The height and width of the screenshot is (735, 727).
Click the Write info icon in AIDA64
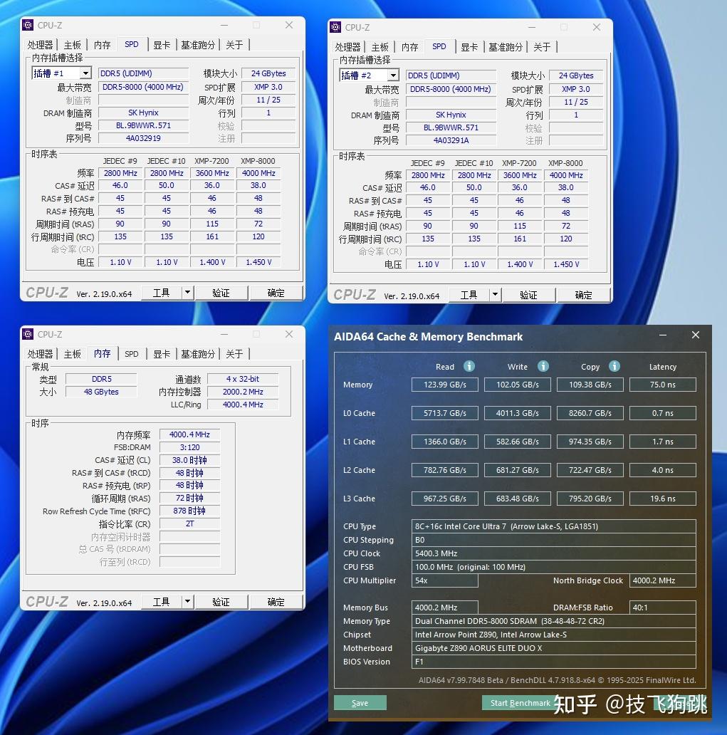pyautogui.click(x=543, y=366)
